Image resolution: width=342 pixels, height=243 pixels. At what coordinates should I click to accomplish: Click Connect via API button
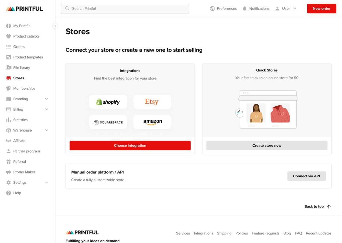point(306,176)
